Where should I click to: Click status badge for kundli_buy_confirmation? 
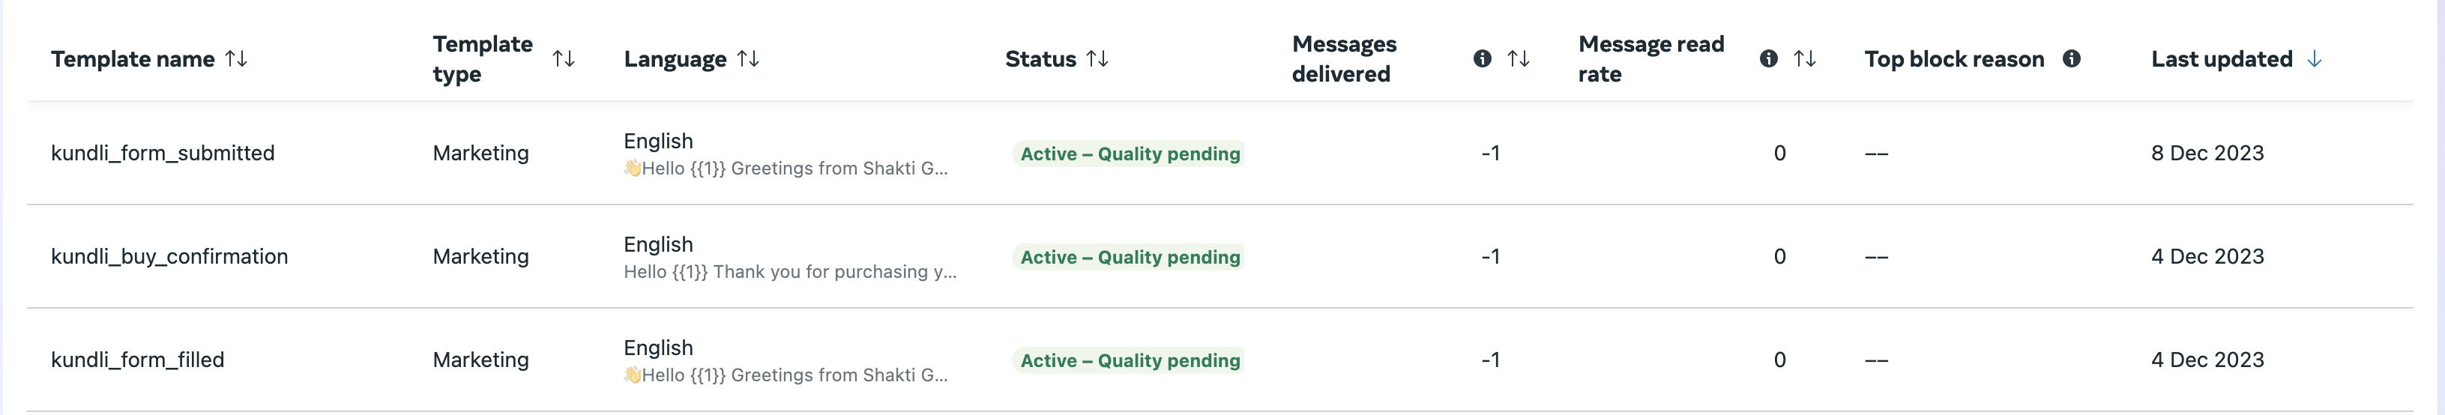click(x=1130, y=258)
